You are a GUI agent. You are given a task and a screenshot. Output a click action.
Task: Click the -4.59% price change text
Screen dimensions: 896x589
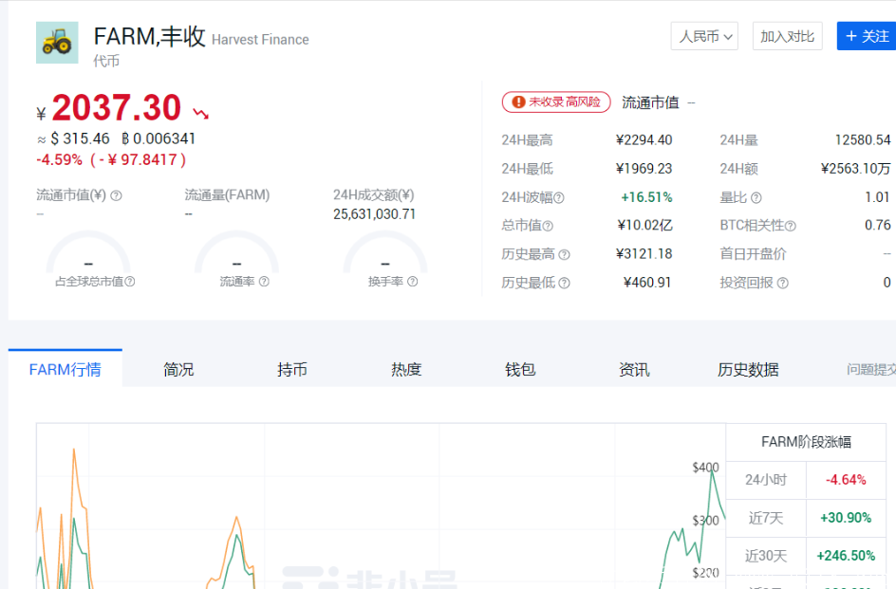pyautogui.click(x=60, y=159)
